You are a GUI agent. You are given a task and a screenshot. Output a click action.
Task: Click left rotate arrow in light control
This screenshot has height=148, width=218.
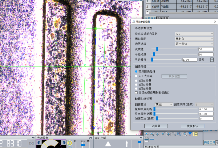point(39,142)
